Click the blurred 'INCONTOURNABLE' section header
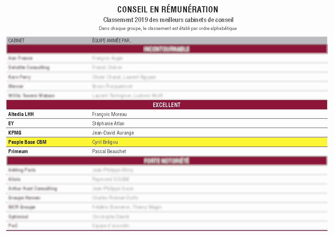334x235 pixels. tap(167, 49)
